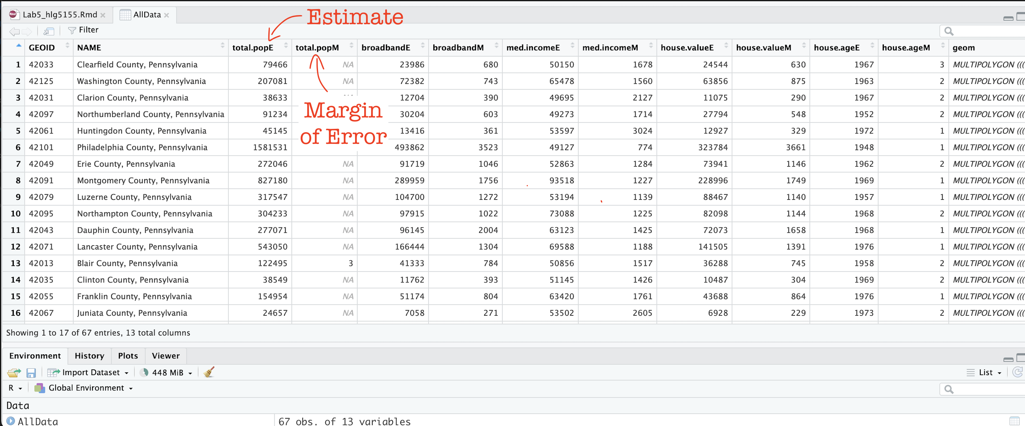Open the Plots tab
The width and height of the screenshot is (1025, 426).
pyautogui.click(x=128, y=356)
